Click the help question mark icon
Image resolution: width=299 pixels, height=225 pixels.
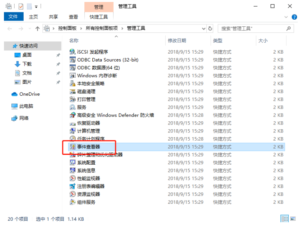(x=294, y=17)
